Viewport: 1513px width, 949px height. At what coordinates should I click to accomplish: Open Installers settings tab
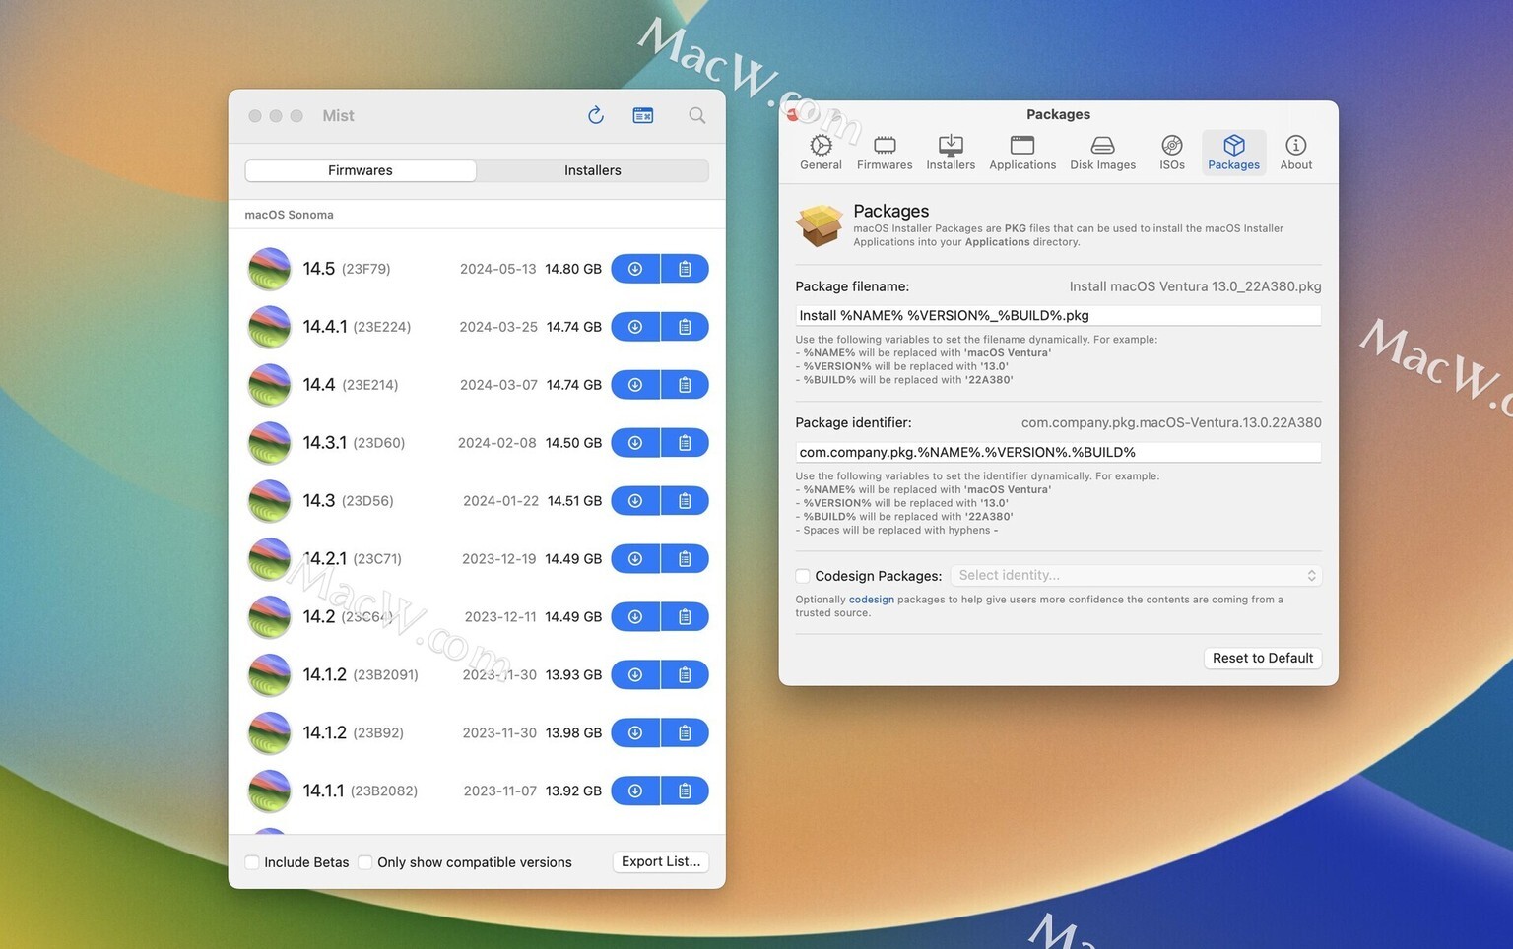[x=951, y=153]
